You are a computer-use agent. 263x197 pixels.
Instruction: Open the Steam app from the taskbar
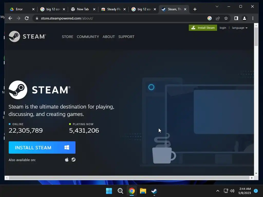(x=154, y=191)
